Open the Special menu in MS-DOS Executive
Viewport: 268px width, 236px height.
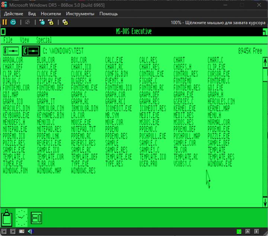tap(44, 40)
